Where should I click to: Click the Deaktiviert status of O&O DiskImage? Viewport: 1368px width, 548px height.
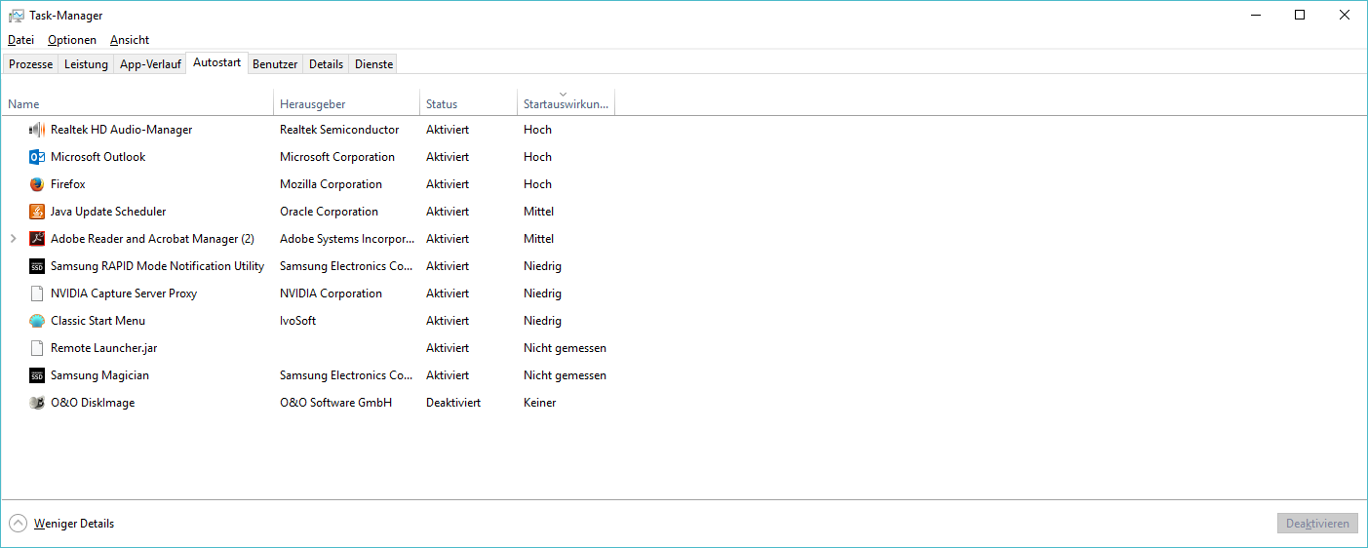coord(453,403)
